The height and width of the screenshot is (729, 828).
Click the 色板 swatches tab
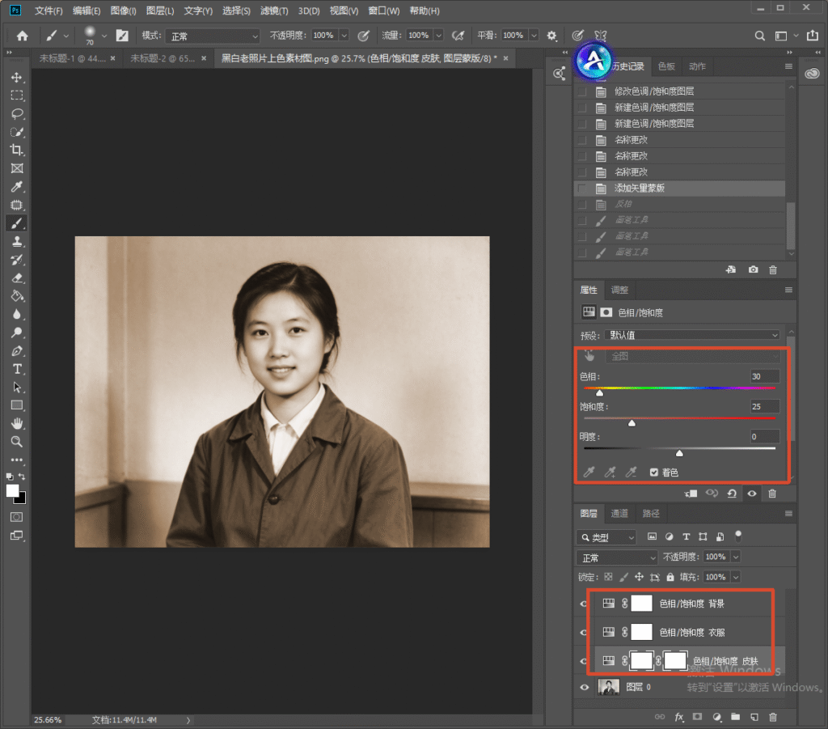tap(666, 66)
